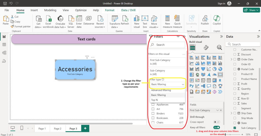Viewport: 261px width, 136px height.
Task: Open the Filter type dropdown
Action: (x=167, y=84)
